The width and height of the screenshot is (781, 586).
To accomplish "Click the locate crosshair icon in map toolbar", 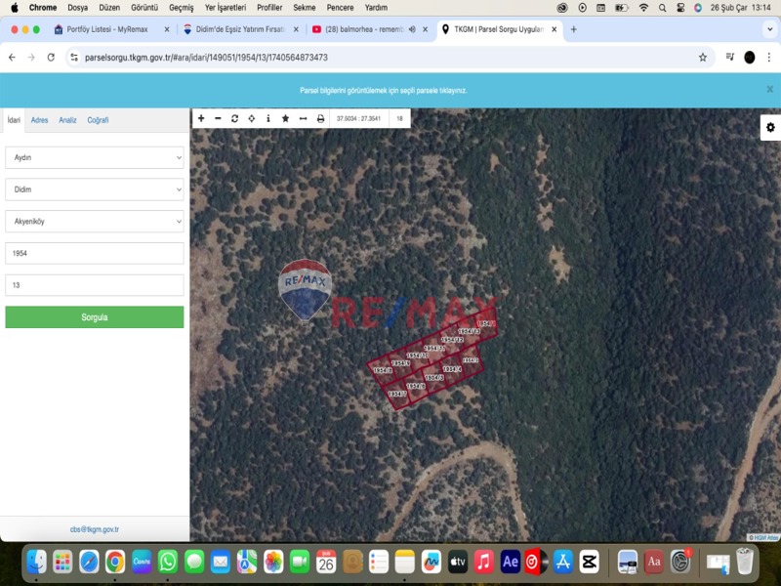I will click(252, 118).
